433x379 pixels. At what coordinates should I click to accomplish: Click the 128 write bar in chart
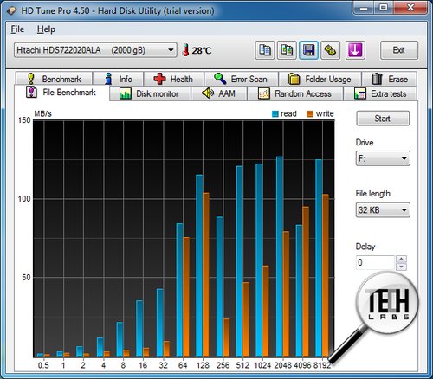pyautogui.click(x=206, y=274)
